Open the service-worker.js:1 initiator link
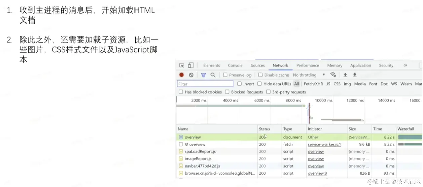This screenshot has width=423, height=187. [324, 144]
